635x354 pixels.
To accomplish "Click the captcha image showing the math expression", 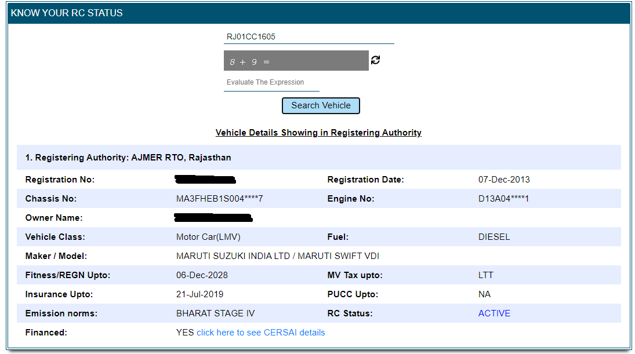I will tap(296, 60).
